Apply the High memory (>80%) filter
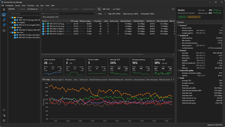 (130, 14)
